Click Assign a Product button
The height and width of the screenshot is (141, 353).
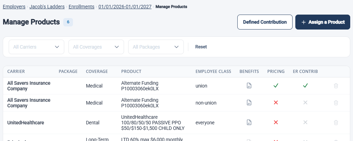(323, 22)
